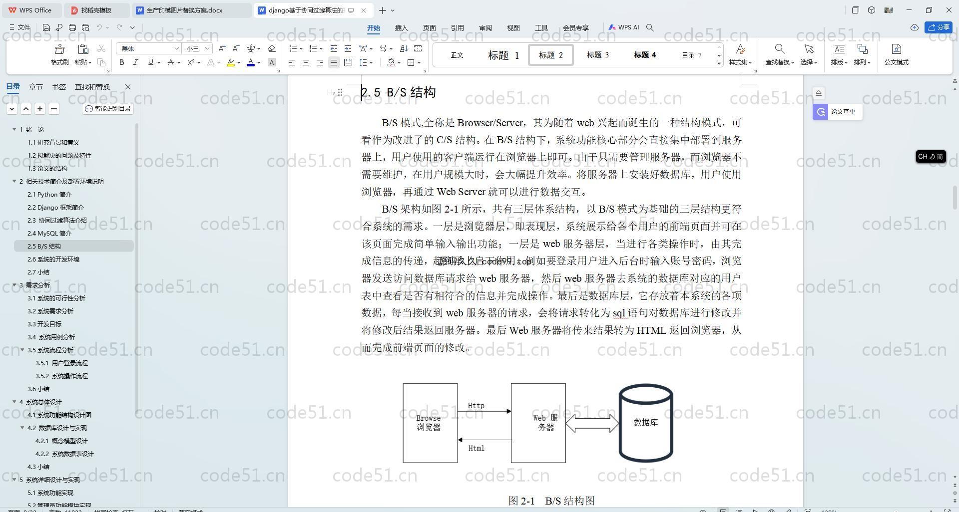Click the Smart Recognize Outline (智能识别目录) button
Viewport: 959px width, 512px height.
coord(108,108)
